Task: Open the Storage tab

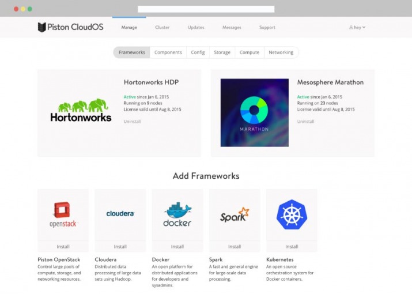Action: [x=222, y=52]
